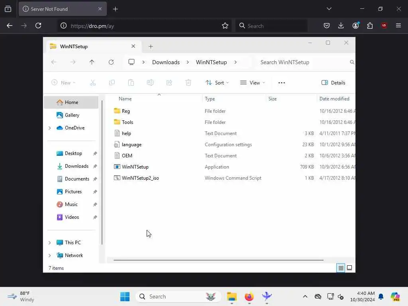The height and width of the screenshot is (306, 408).
Task: Open Firefox list all tabs chevron
Action: pyautogui.click(x=329, y=9)
